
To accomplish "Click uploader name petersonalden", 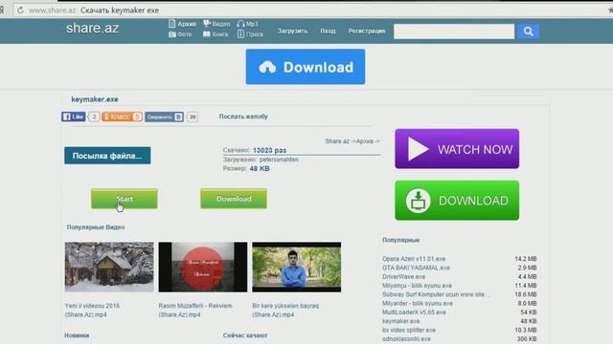I will pyautogui.click(x=279, y=160).
